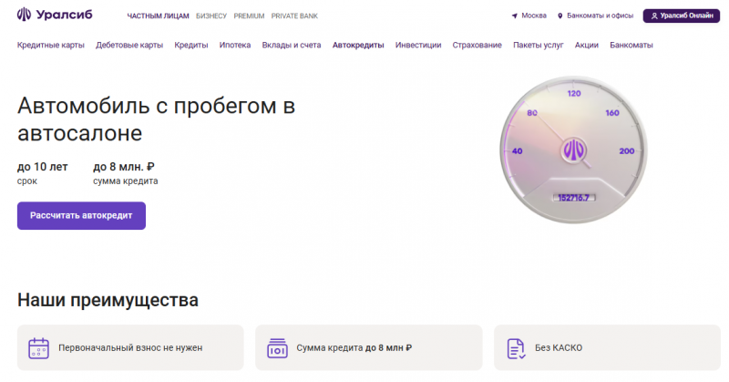The height and width of the screenshot is (382, 729).
Task: Open the ЧАСТНЫМ ЛИЦАМ section
Action: (x=158, y=15)
